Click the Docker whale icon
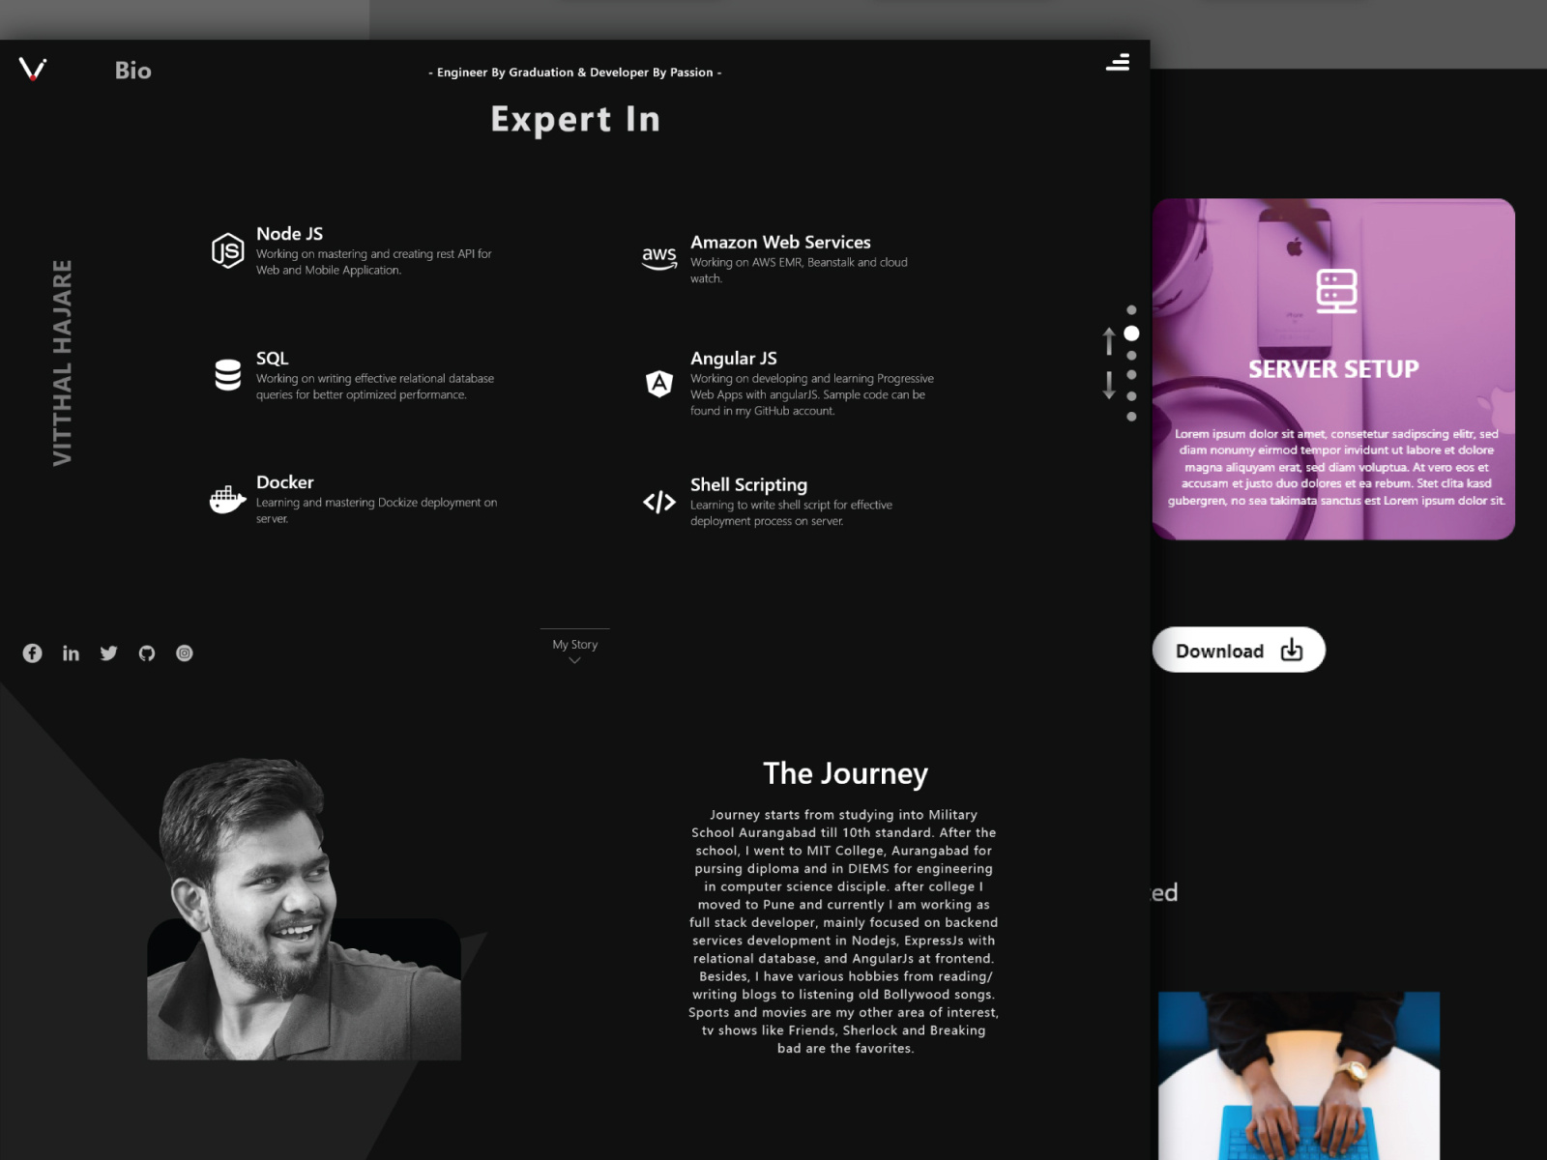Screen dimensions: 1547x1160 [227, 499]
